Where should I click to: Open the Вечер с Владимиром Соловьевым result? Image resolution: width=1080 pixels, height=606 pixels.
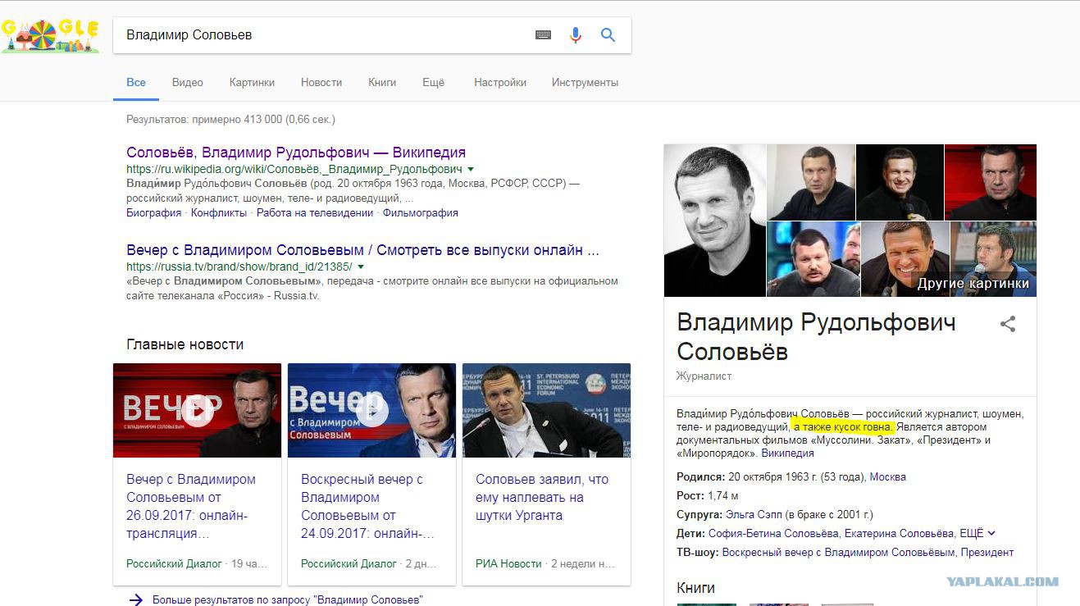362,250
